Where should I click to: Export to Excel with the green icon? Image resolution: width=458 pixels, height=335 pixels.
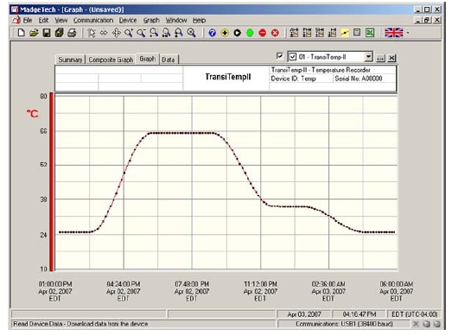click(370, 33)
